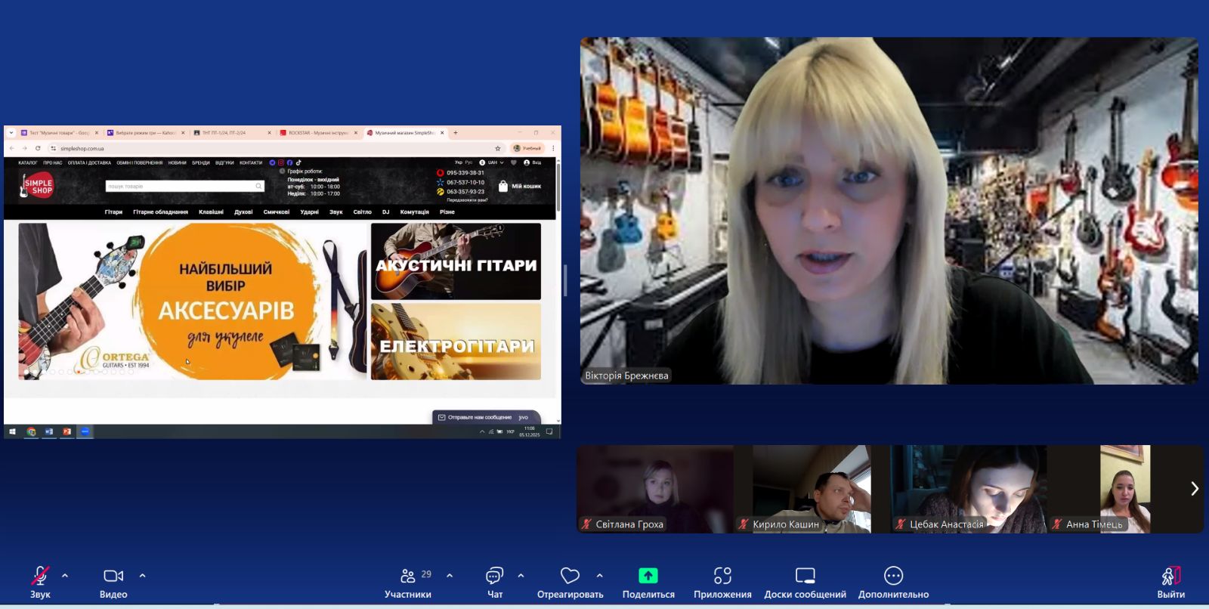Unmute microphone with Звук button
This screenshot has width=1209, height=609.
tap(40, 577)
